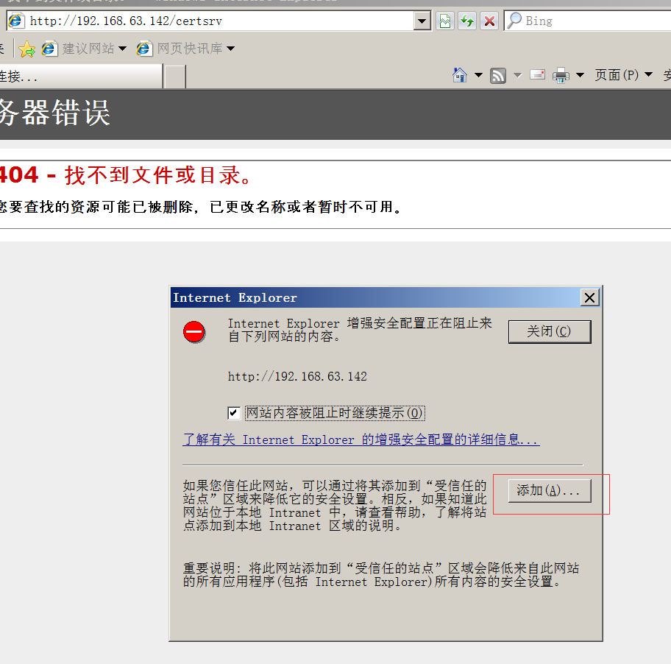This screenshot has height=664, width=671.
Task: Select the browser tab ending in 连接...
Action: [81, 77]
